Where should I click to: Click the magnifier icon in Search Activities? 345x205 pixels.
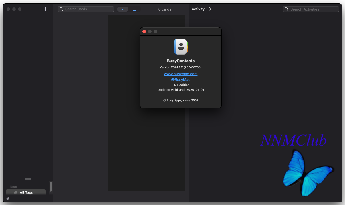tap(286, 9)
